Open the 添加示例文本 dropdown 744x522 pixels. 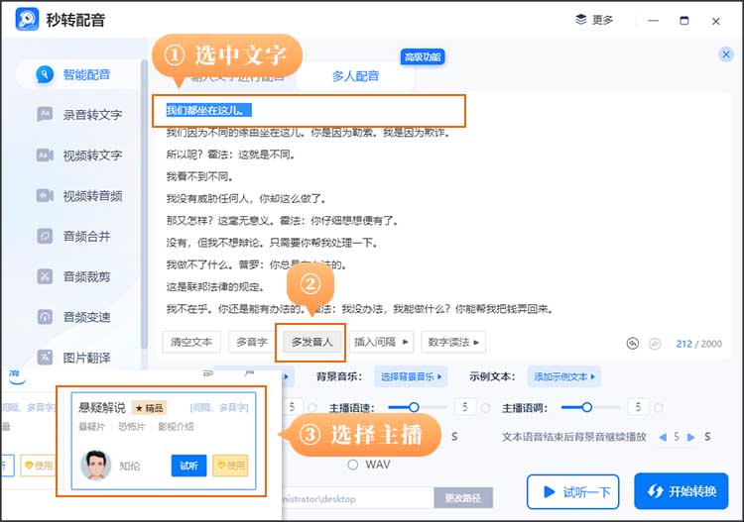click(563, 376)
